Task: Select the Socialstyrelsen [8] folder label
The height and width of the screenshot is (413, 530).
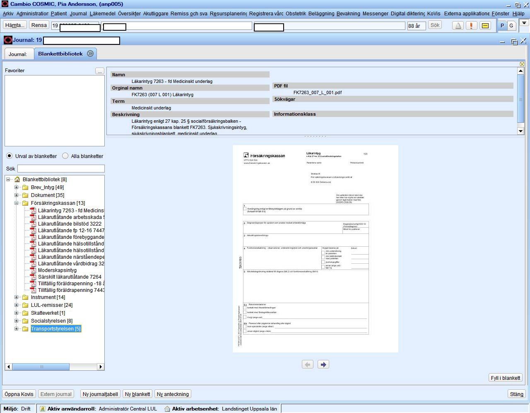Action: (52, 321)
